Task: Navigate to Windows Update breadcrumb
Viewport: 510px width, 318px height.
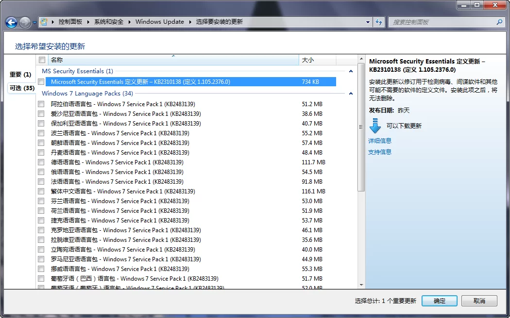Action: 160,22
